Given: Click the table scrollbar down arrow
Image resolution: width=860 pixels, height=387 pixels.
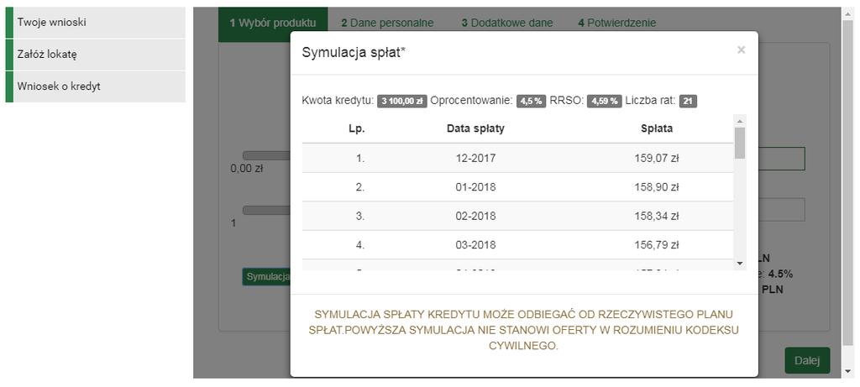Looking at the screenshot, I should coord(739,264).
